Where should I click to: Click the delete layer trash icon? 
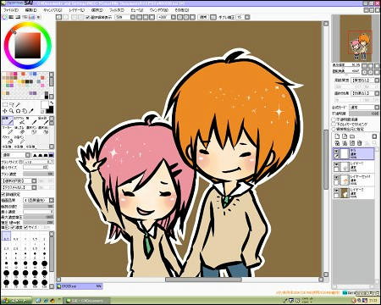tap(360, 143)
